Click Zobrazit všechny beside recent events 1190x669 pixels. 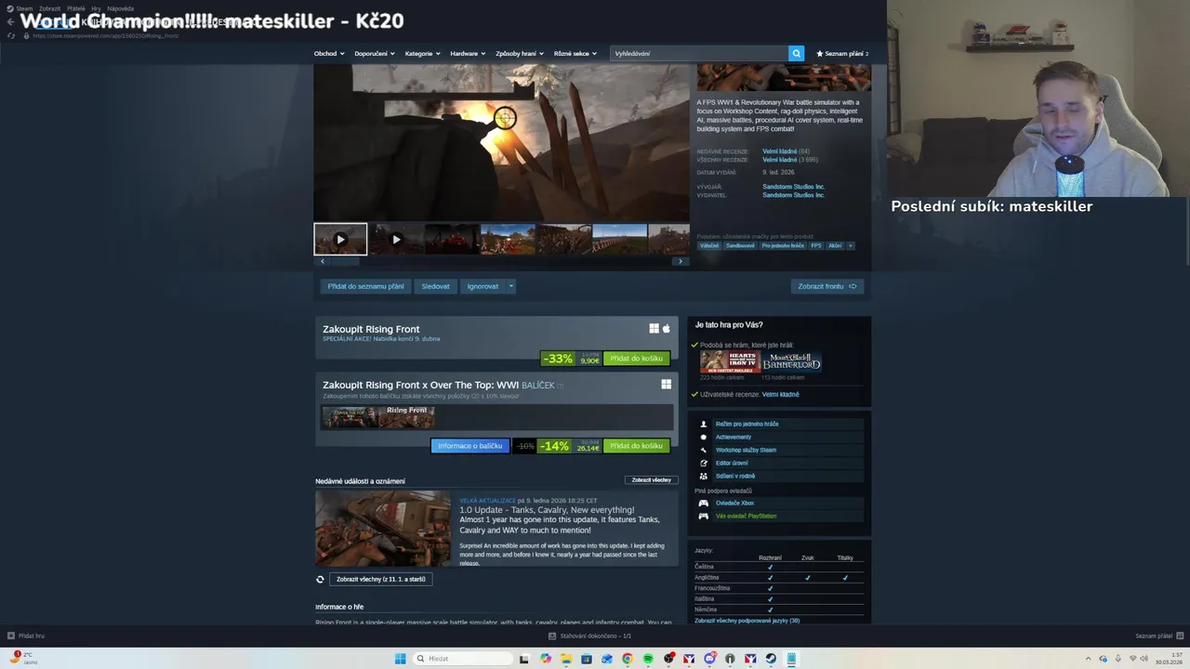[x=651, y=480]
